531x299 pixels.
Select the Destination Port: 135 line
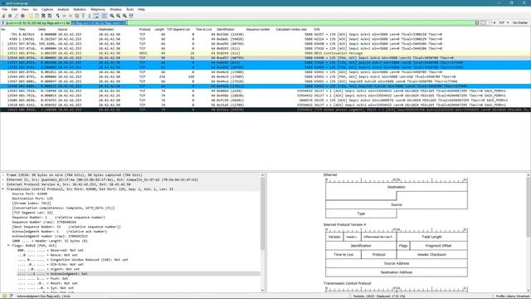tap(32, 199)
